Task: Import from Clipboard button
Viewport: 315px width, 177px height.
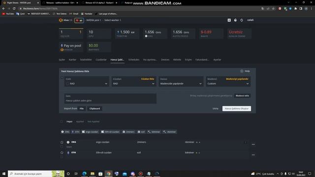Action: tap(94, 109)
